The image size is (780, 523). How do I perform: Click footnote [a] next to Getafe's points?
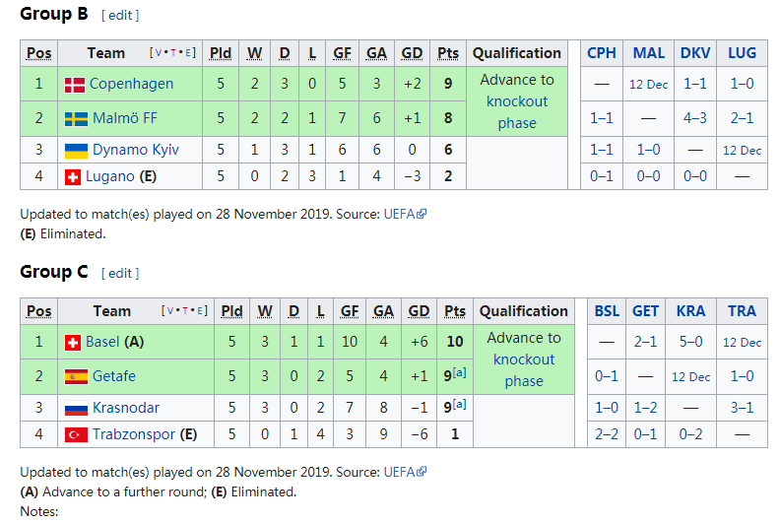[x=458, y=372]
